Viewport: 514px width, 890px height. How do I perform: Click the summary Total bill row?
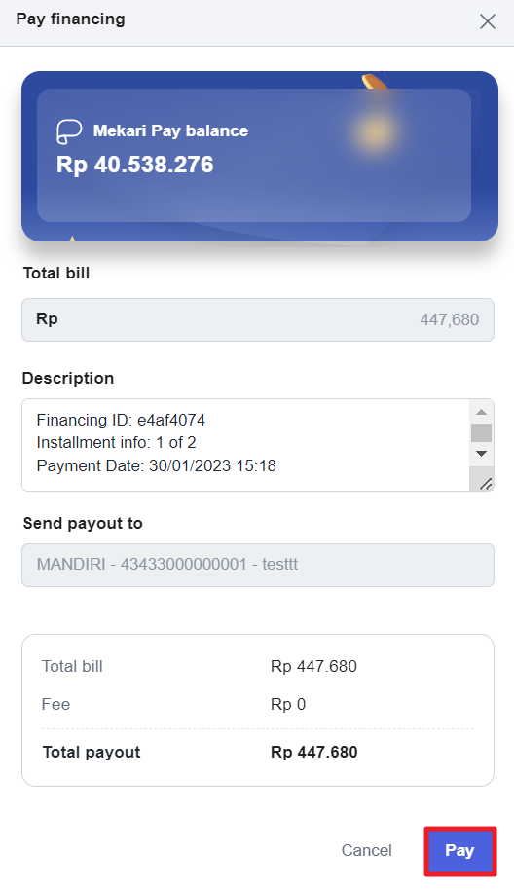coord(258,666)
